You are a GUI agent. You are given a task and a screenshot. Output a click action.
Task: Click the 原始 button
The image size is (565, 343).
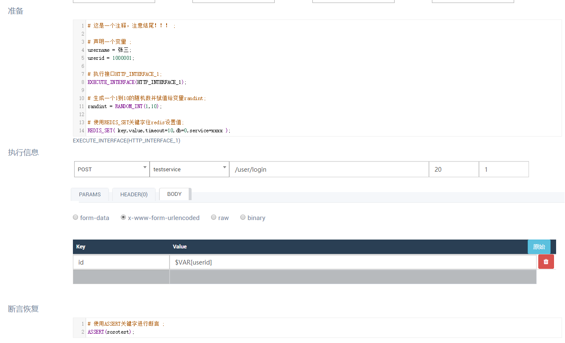click(x=539, y=247)
